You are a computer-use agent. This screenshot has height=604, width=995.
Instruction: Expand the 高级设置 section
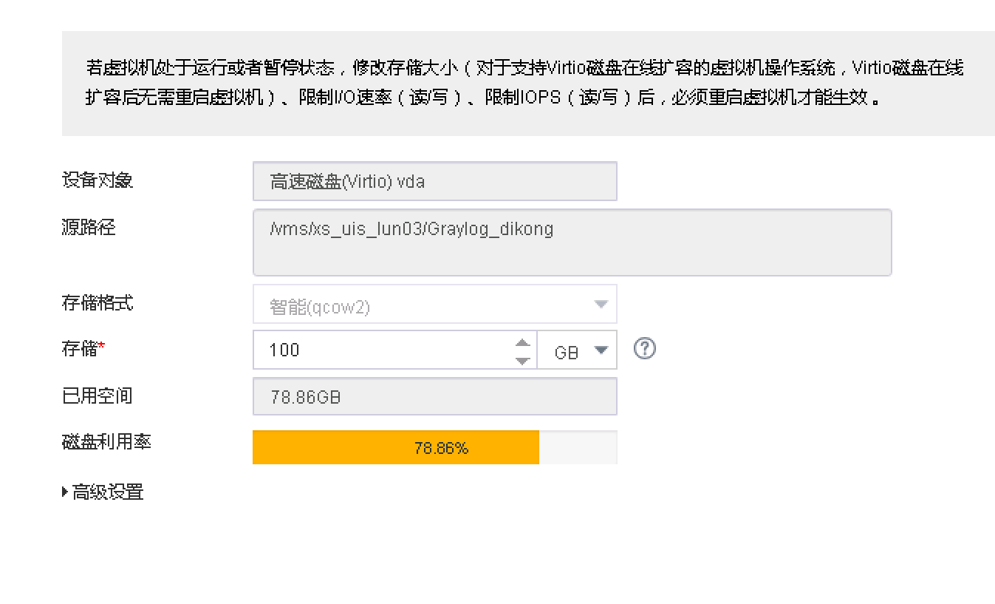pyautogui.click(x=103, y=492)
